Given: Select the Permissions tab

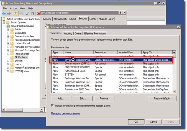Looking at the screenshot, I should pyautogui.click(x=55, y=33).
